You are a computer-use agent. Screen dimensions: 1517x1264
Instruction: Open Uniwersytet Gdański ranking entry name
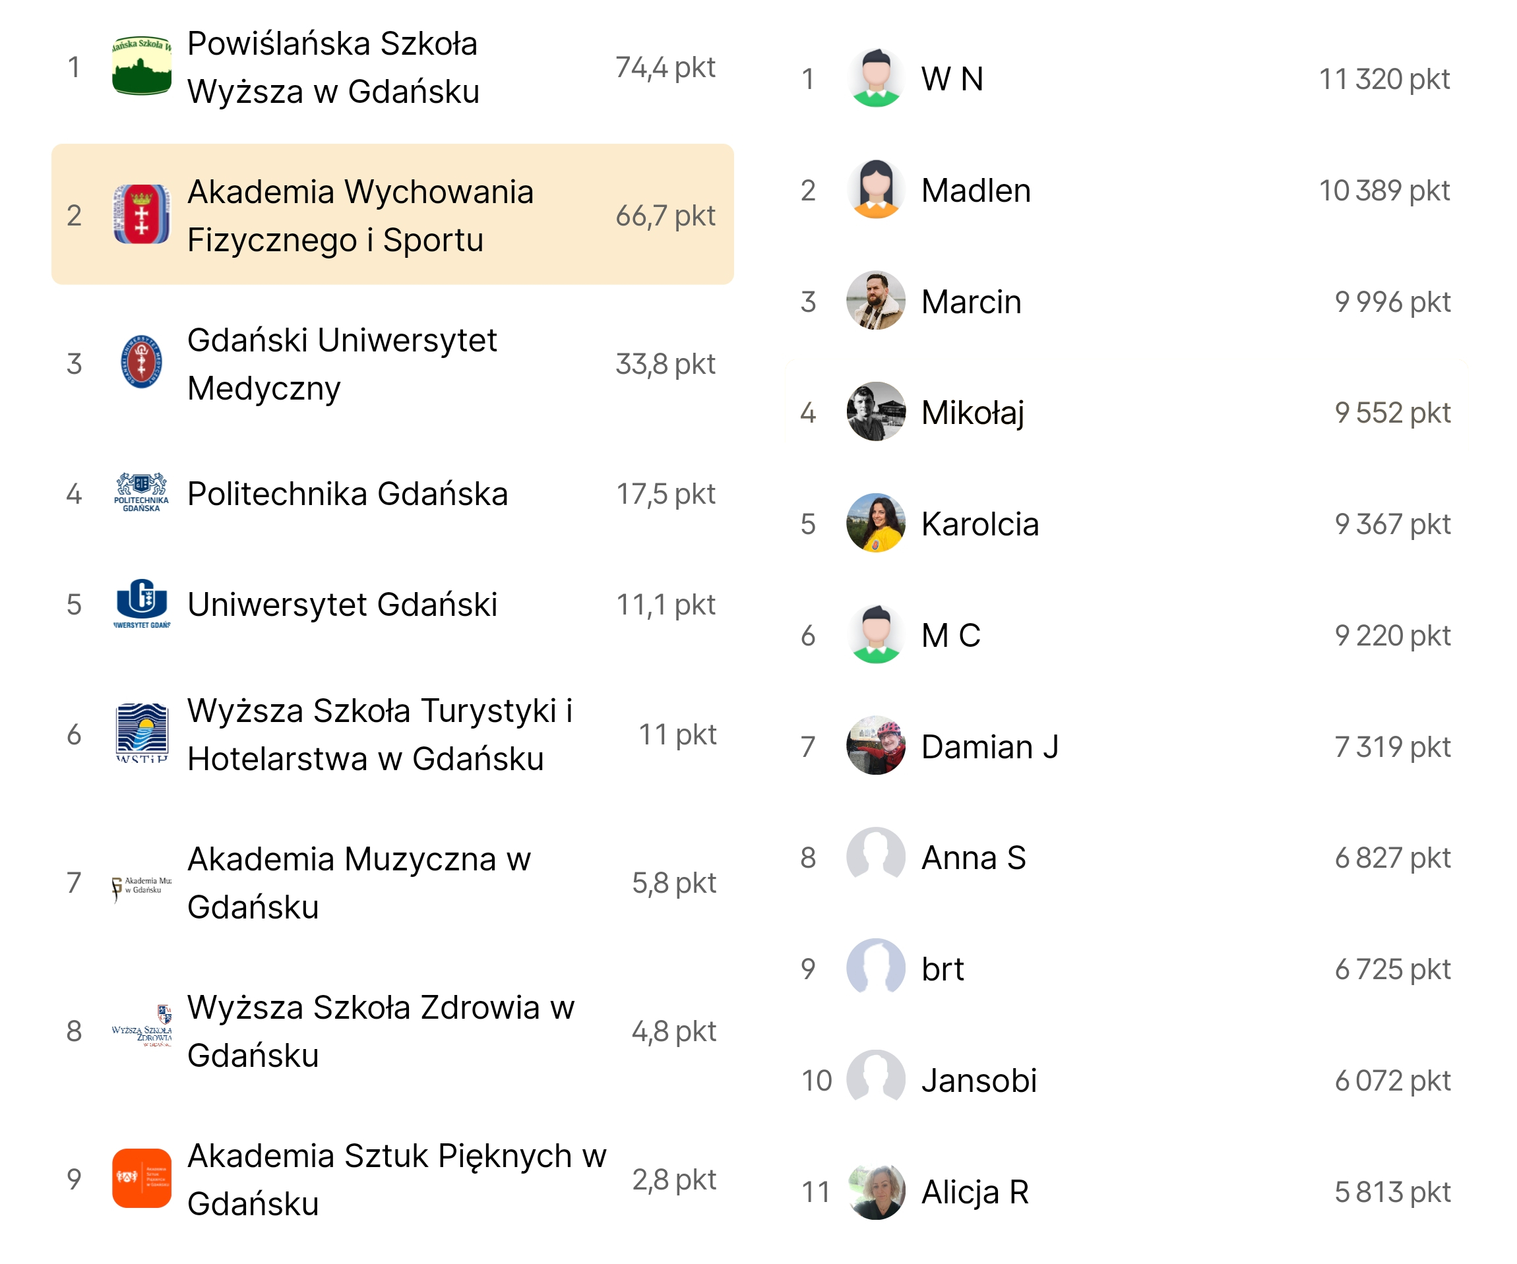(x=342, y=605)
